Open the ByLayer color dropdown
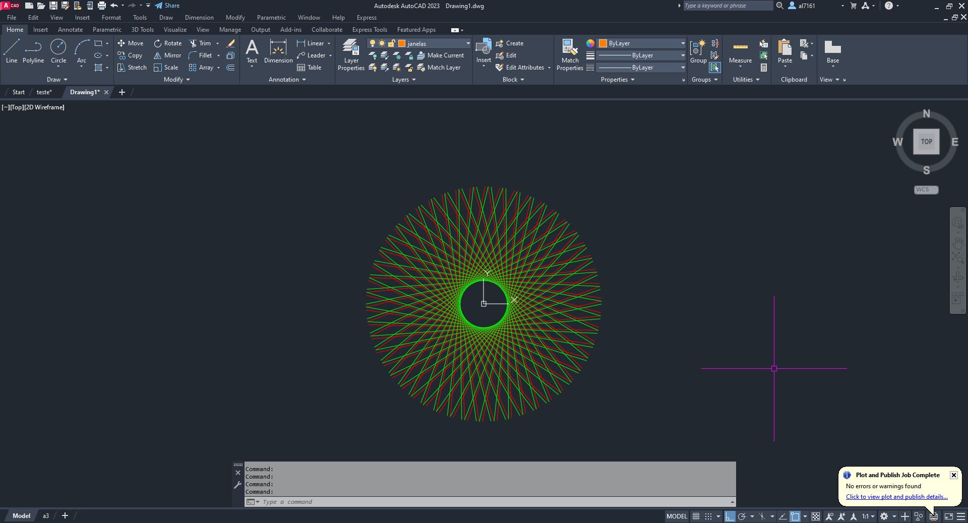Image resolution: width=968 pixels, height=523 pixels. coord(683,43)
